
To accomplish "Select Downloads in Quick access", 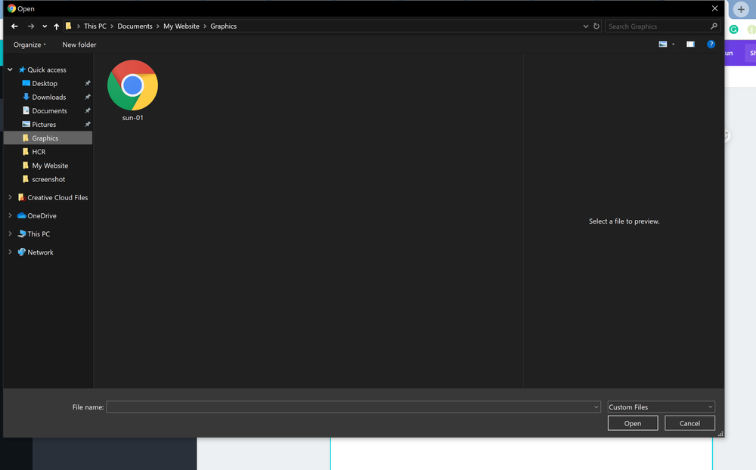I will point(48,97).
